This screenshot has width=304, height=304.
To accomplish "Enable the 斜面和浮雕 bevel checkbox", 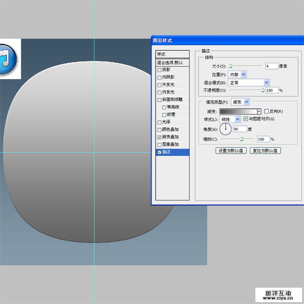I will click(160, 100).
